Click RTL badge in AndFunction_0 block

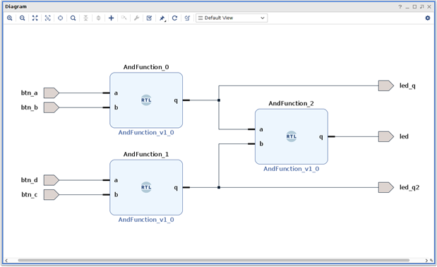(146, 100)
